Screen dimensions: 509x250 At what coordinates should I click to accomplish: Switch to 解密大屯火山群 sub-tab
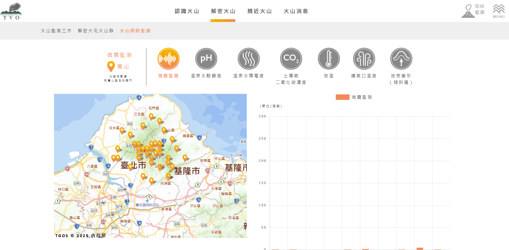[x=96, y=31]
